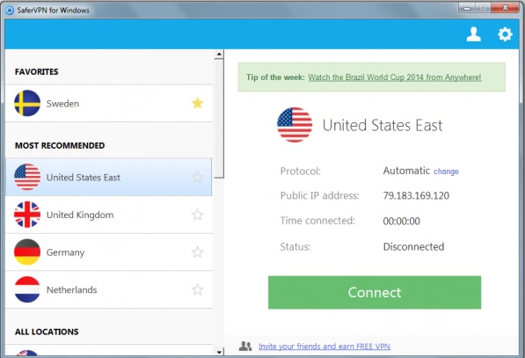
Task: Select Sweden server location
Action: [x=109, y=103]
